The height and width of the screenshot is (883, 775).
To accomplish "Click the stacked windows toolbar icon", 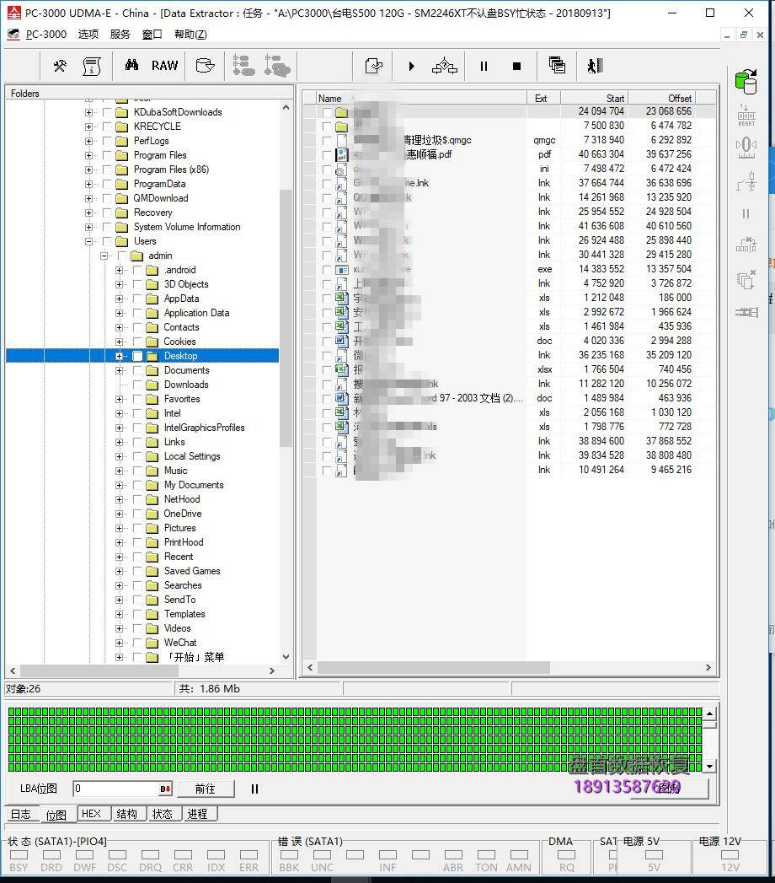I will point(557,65).
